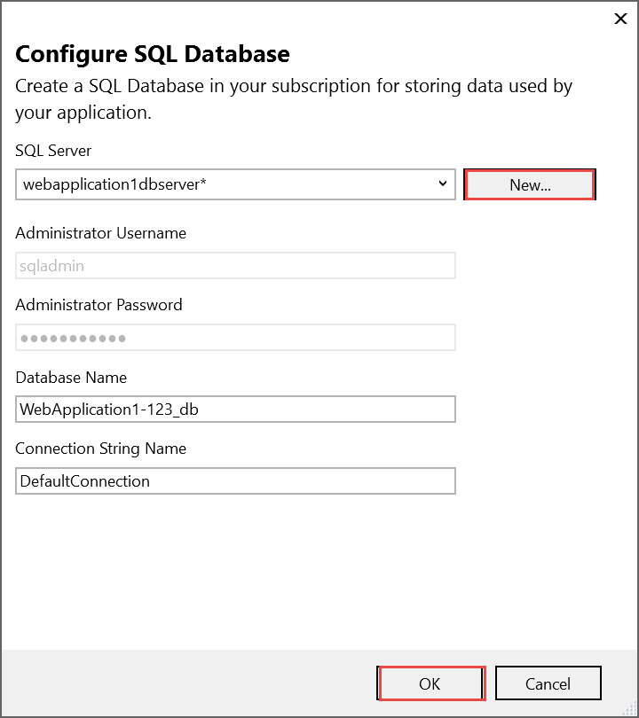
Task: Select the webapplication1dbserver* combo box
Action: (x=226, y=184)
